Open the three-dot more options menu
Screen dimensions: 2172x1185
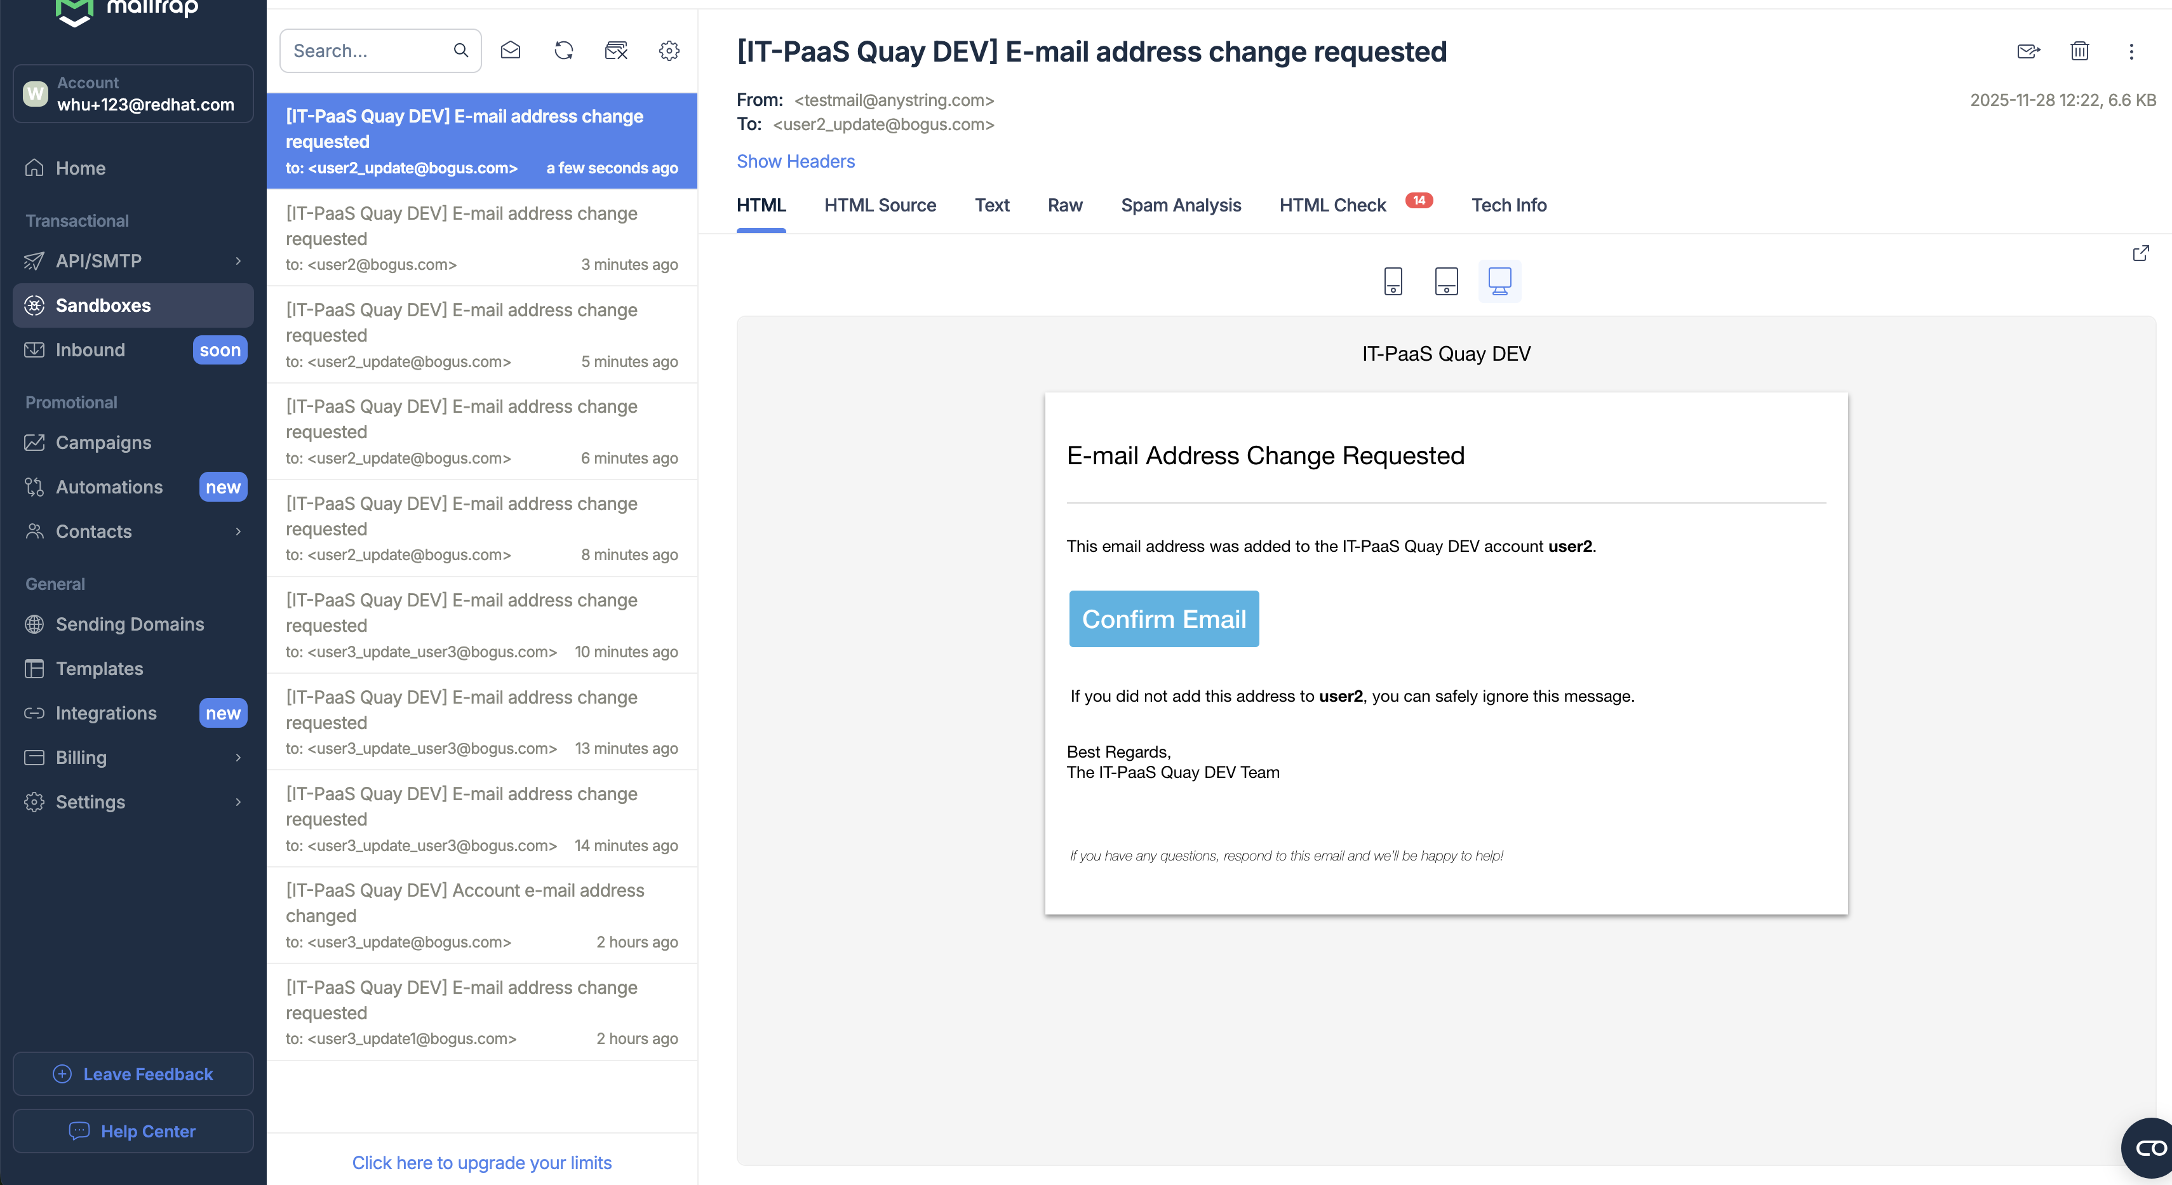(x=2131, y=51)
